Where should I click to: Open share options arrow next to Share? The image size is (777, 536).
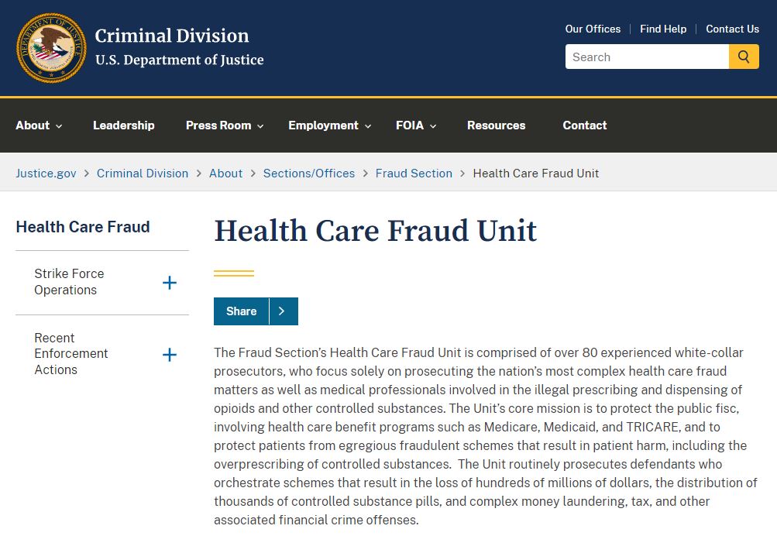284,311
